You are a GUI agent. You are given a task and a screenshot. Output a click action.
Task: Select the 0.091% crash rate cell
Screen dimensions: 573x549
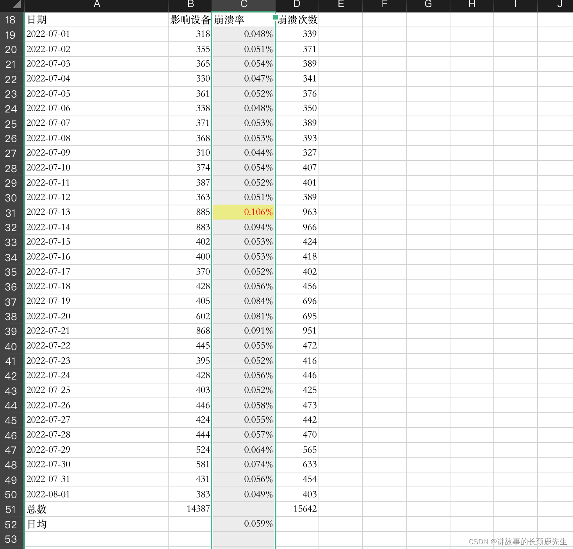244,331
